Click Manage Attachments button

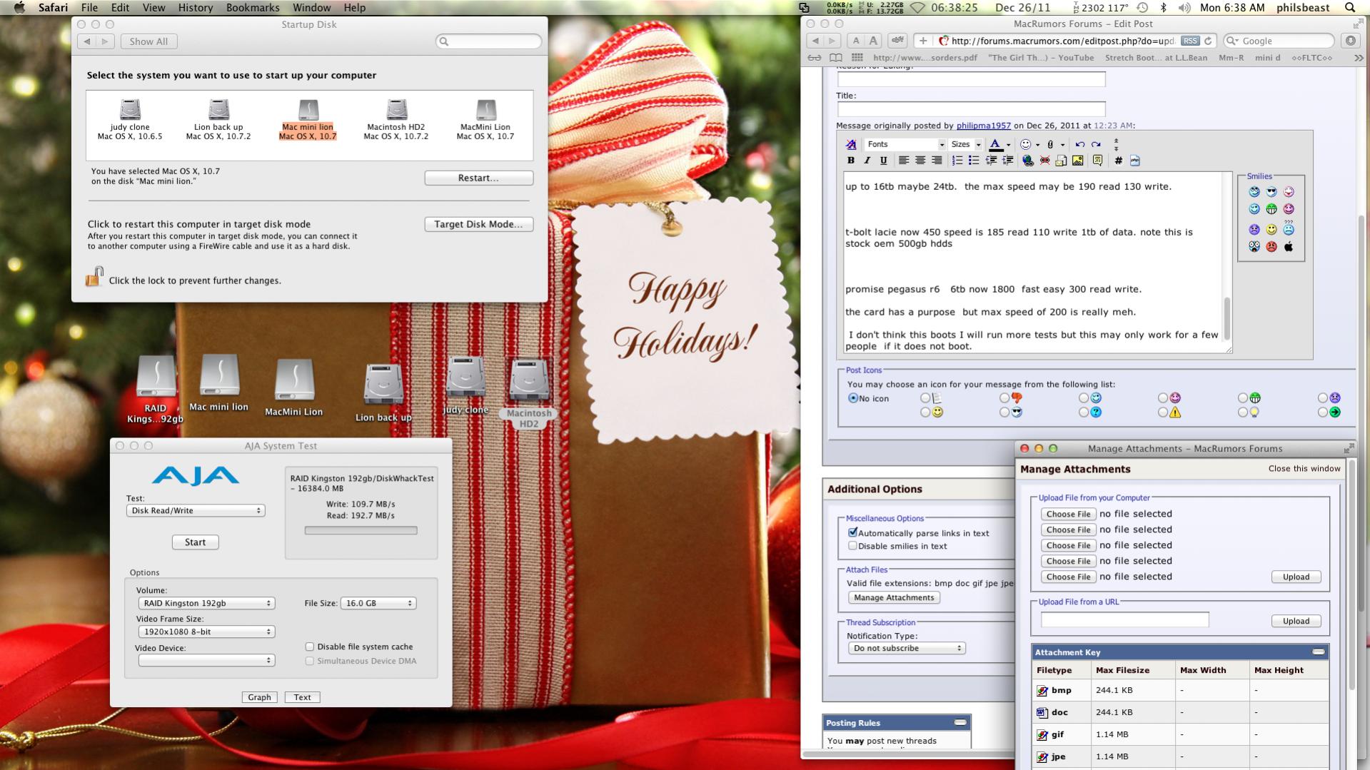tap(894, 597)
